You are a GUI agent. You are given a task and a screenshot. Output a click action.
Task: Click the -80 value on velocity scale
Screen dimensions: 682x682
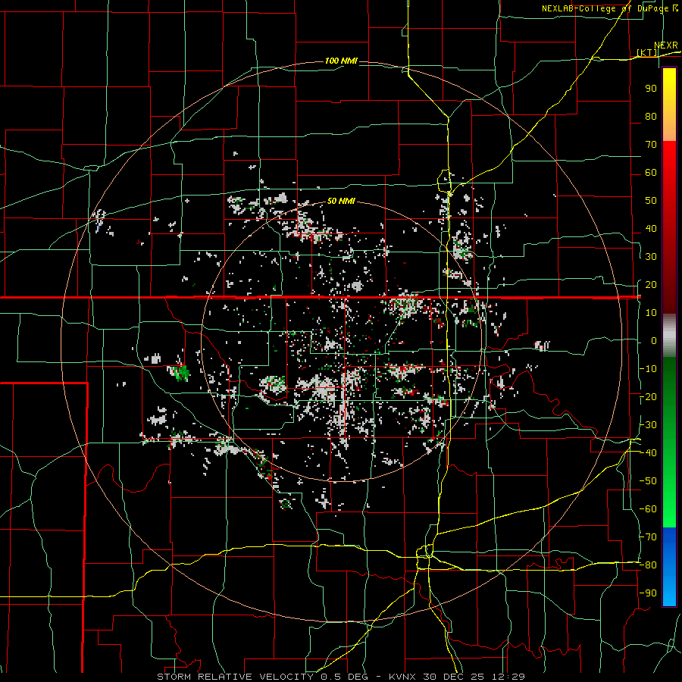(x=648, y=565)
